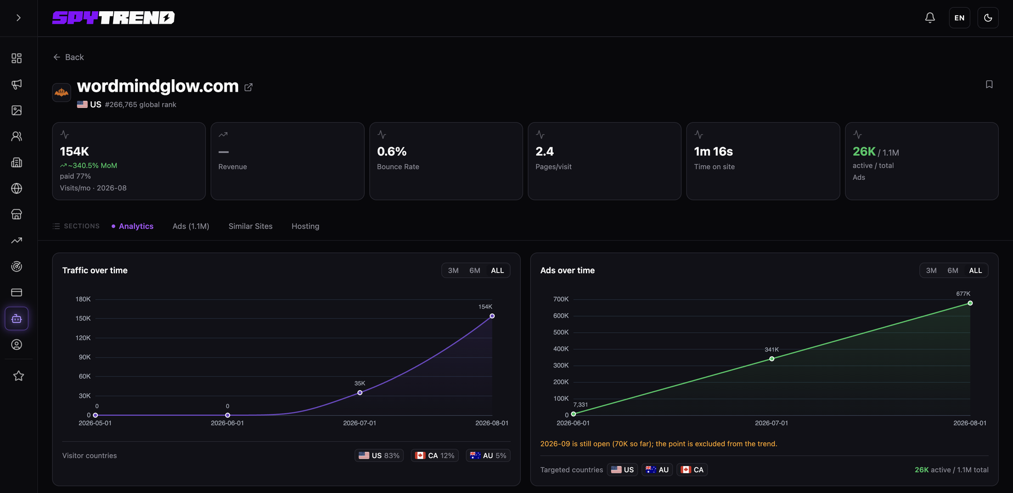This screenshot has width=1013, height=493.
Task: Open the dashboard grid icon in sidebar
Action: tap(17, 58)
